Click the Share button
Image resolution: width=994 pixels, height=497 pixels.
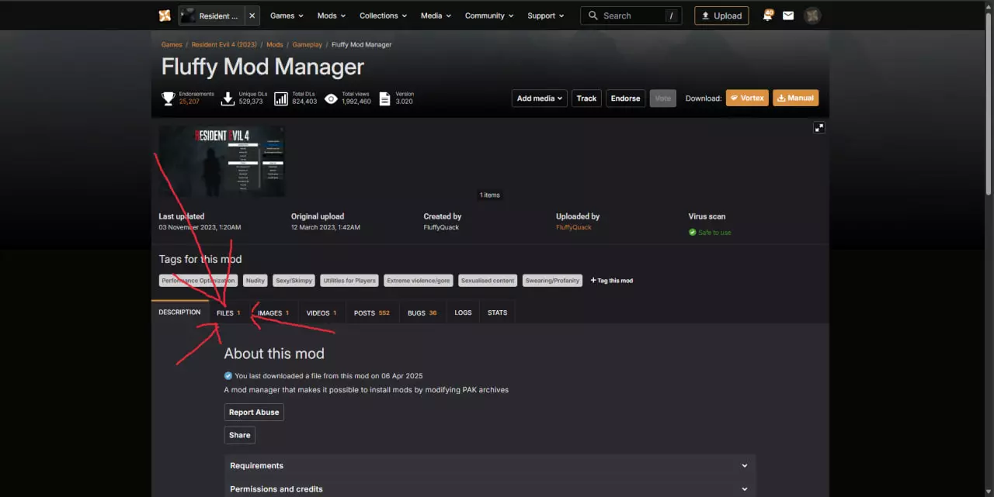(239, 436)
